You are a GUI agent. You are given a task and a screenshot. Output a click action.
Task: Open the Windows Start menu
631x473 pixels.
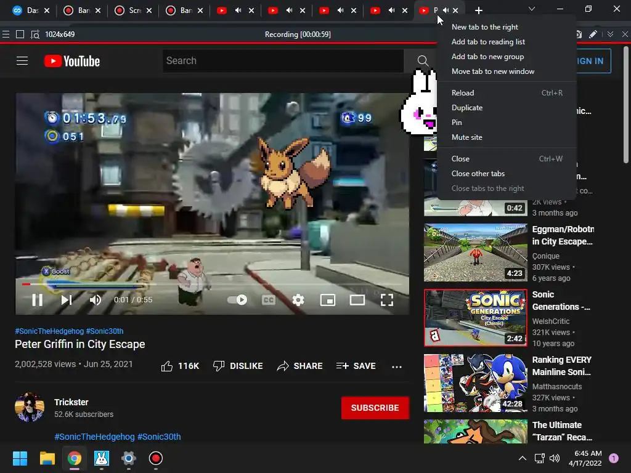[x=20, y=458]
